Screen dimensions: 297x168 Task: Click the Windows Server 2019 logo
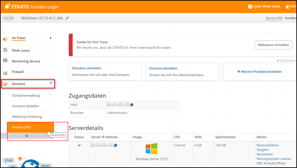pyautogui.click(x=152, y=149)
